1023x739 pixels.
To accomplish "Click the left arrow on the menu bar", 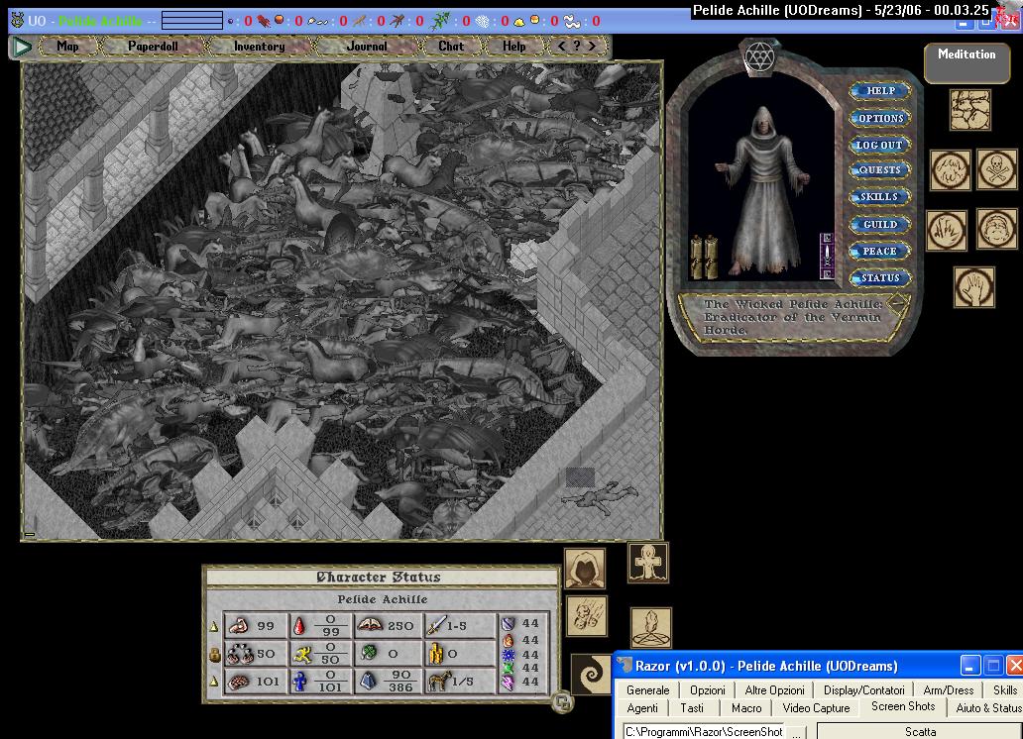I will [x=562, y=46].
